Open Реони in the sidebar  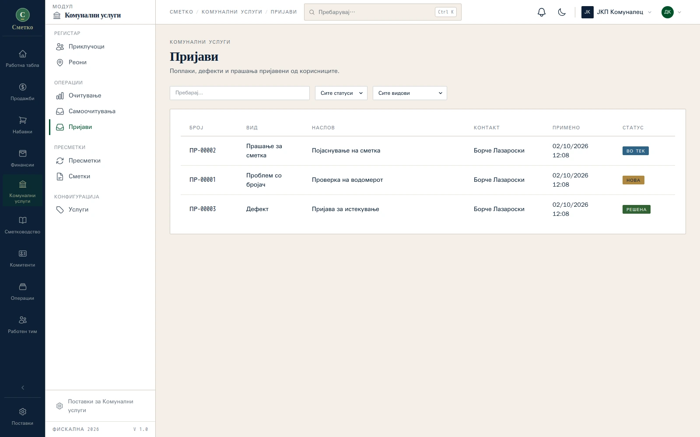coord(100,62)
